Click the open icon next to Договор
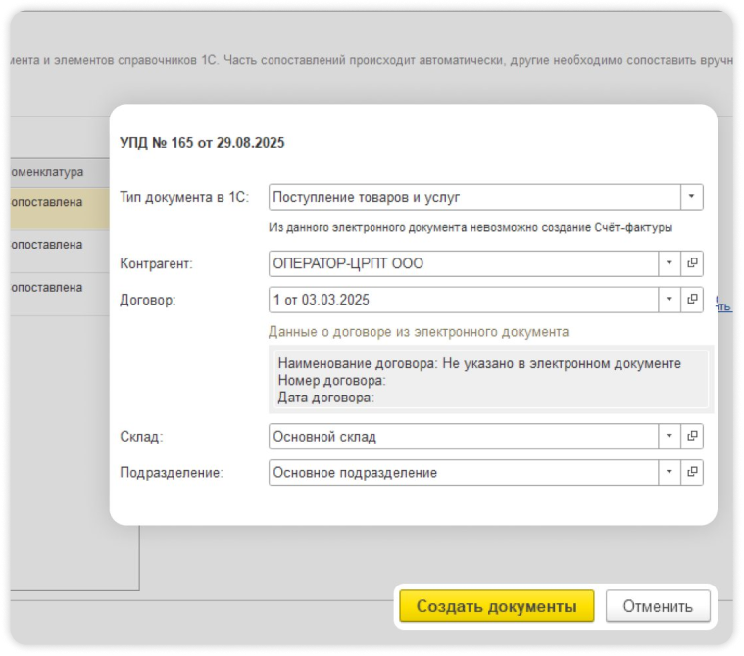Image resolution: width=744 pixels, height=656 pixels. (x=692, y=299)
